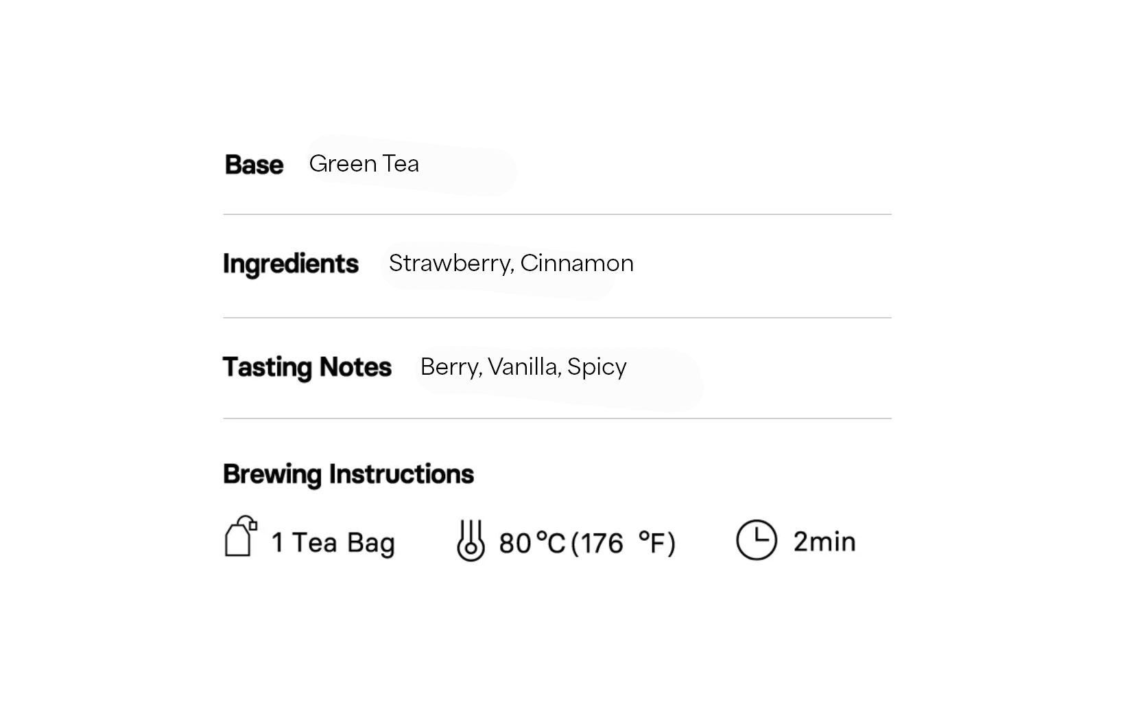1140x722 pixels.
Task: Click the 80 °C temperature value
Action: pyautogui.click(x=532, y=543)
